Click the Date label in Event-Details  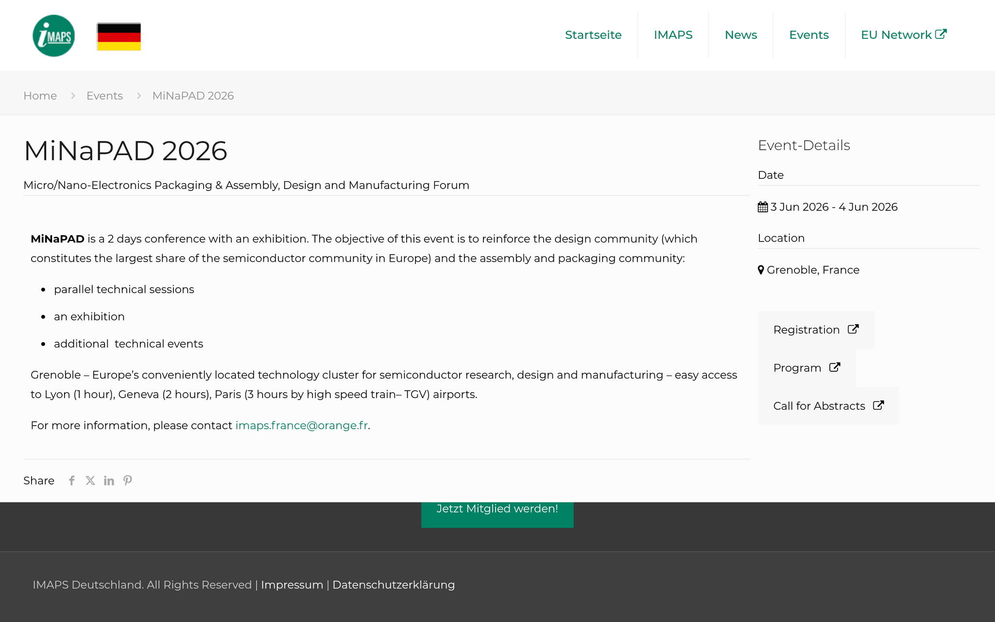click(771, 175)
